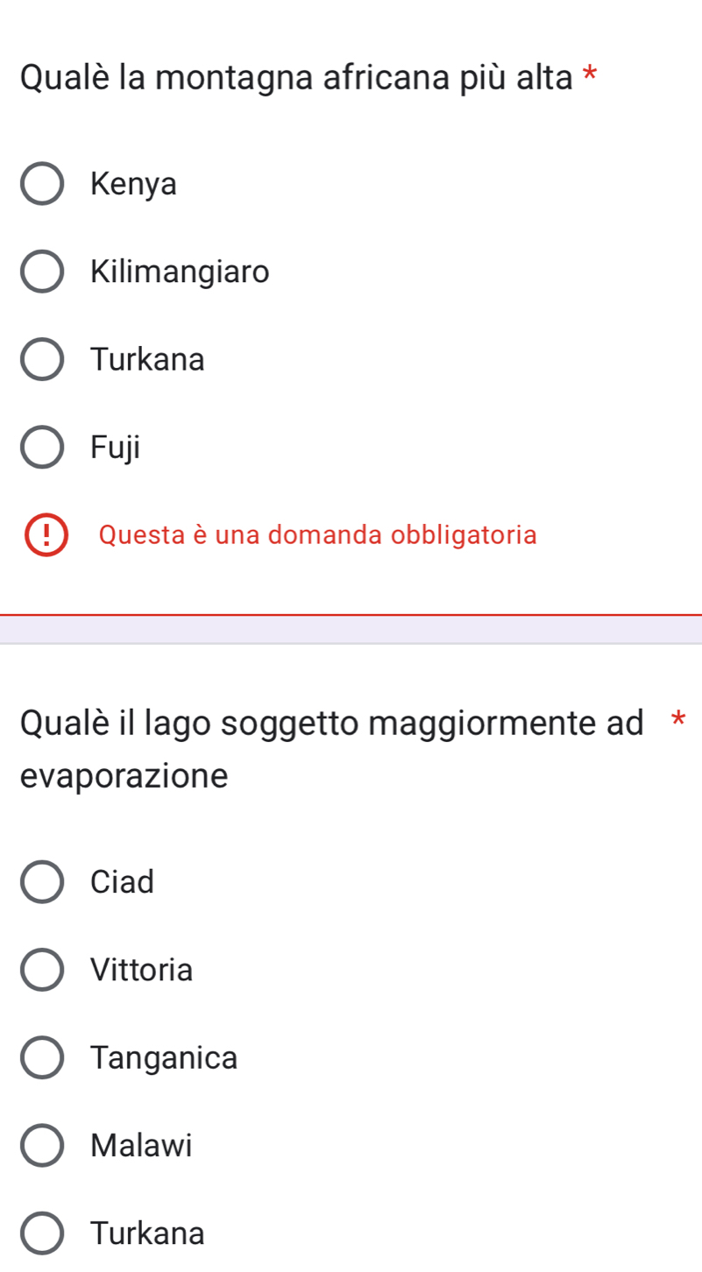Click the 'Vittoria' option label text
Viewport: 702px width, 1272px height.
click(141, 970)
